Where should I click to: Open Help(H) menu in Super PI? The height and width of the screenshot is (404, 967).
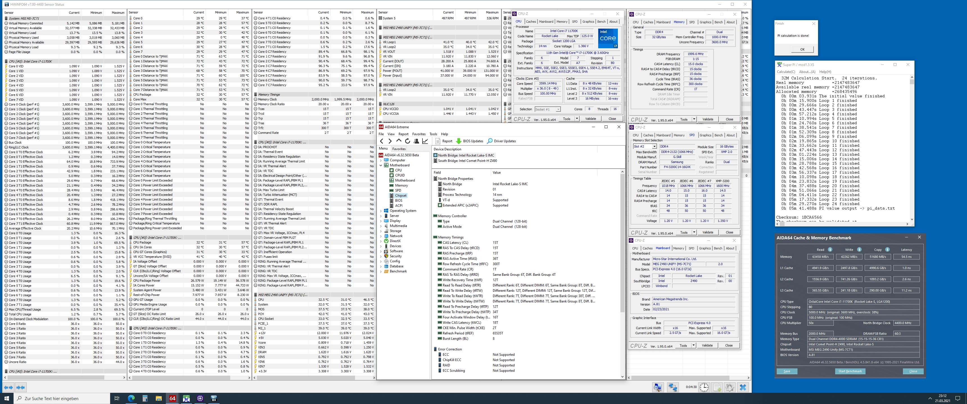click(x=825, y=72)
